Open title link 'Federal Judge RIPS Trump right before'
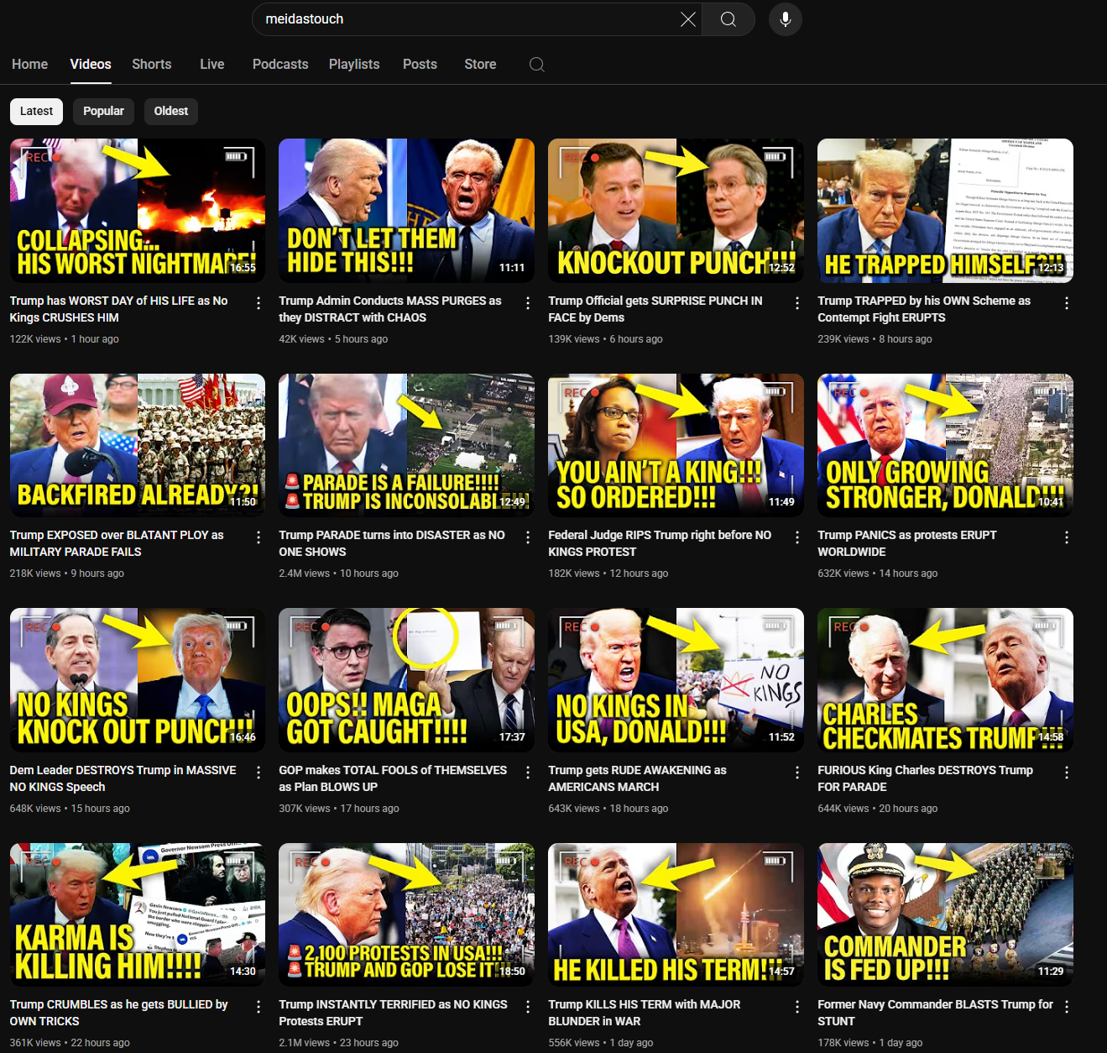This screenshot has width=1107, height=1053. [x=660, y=543]
